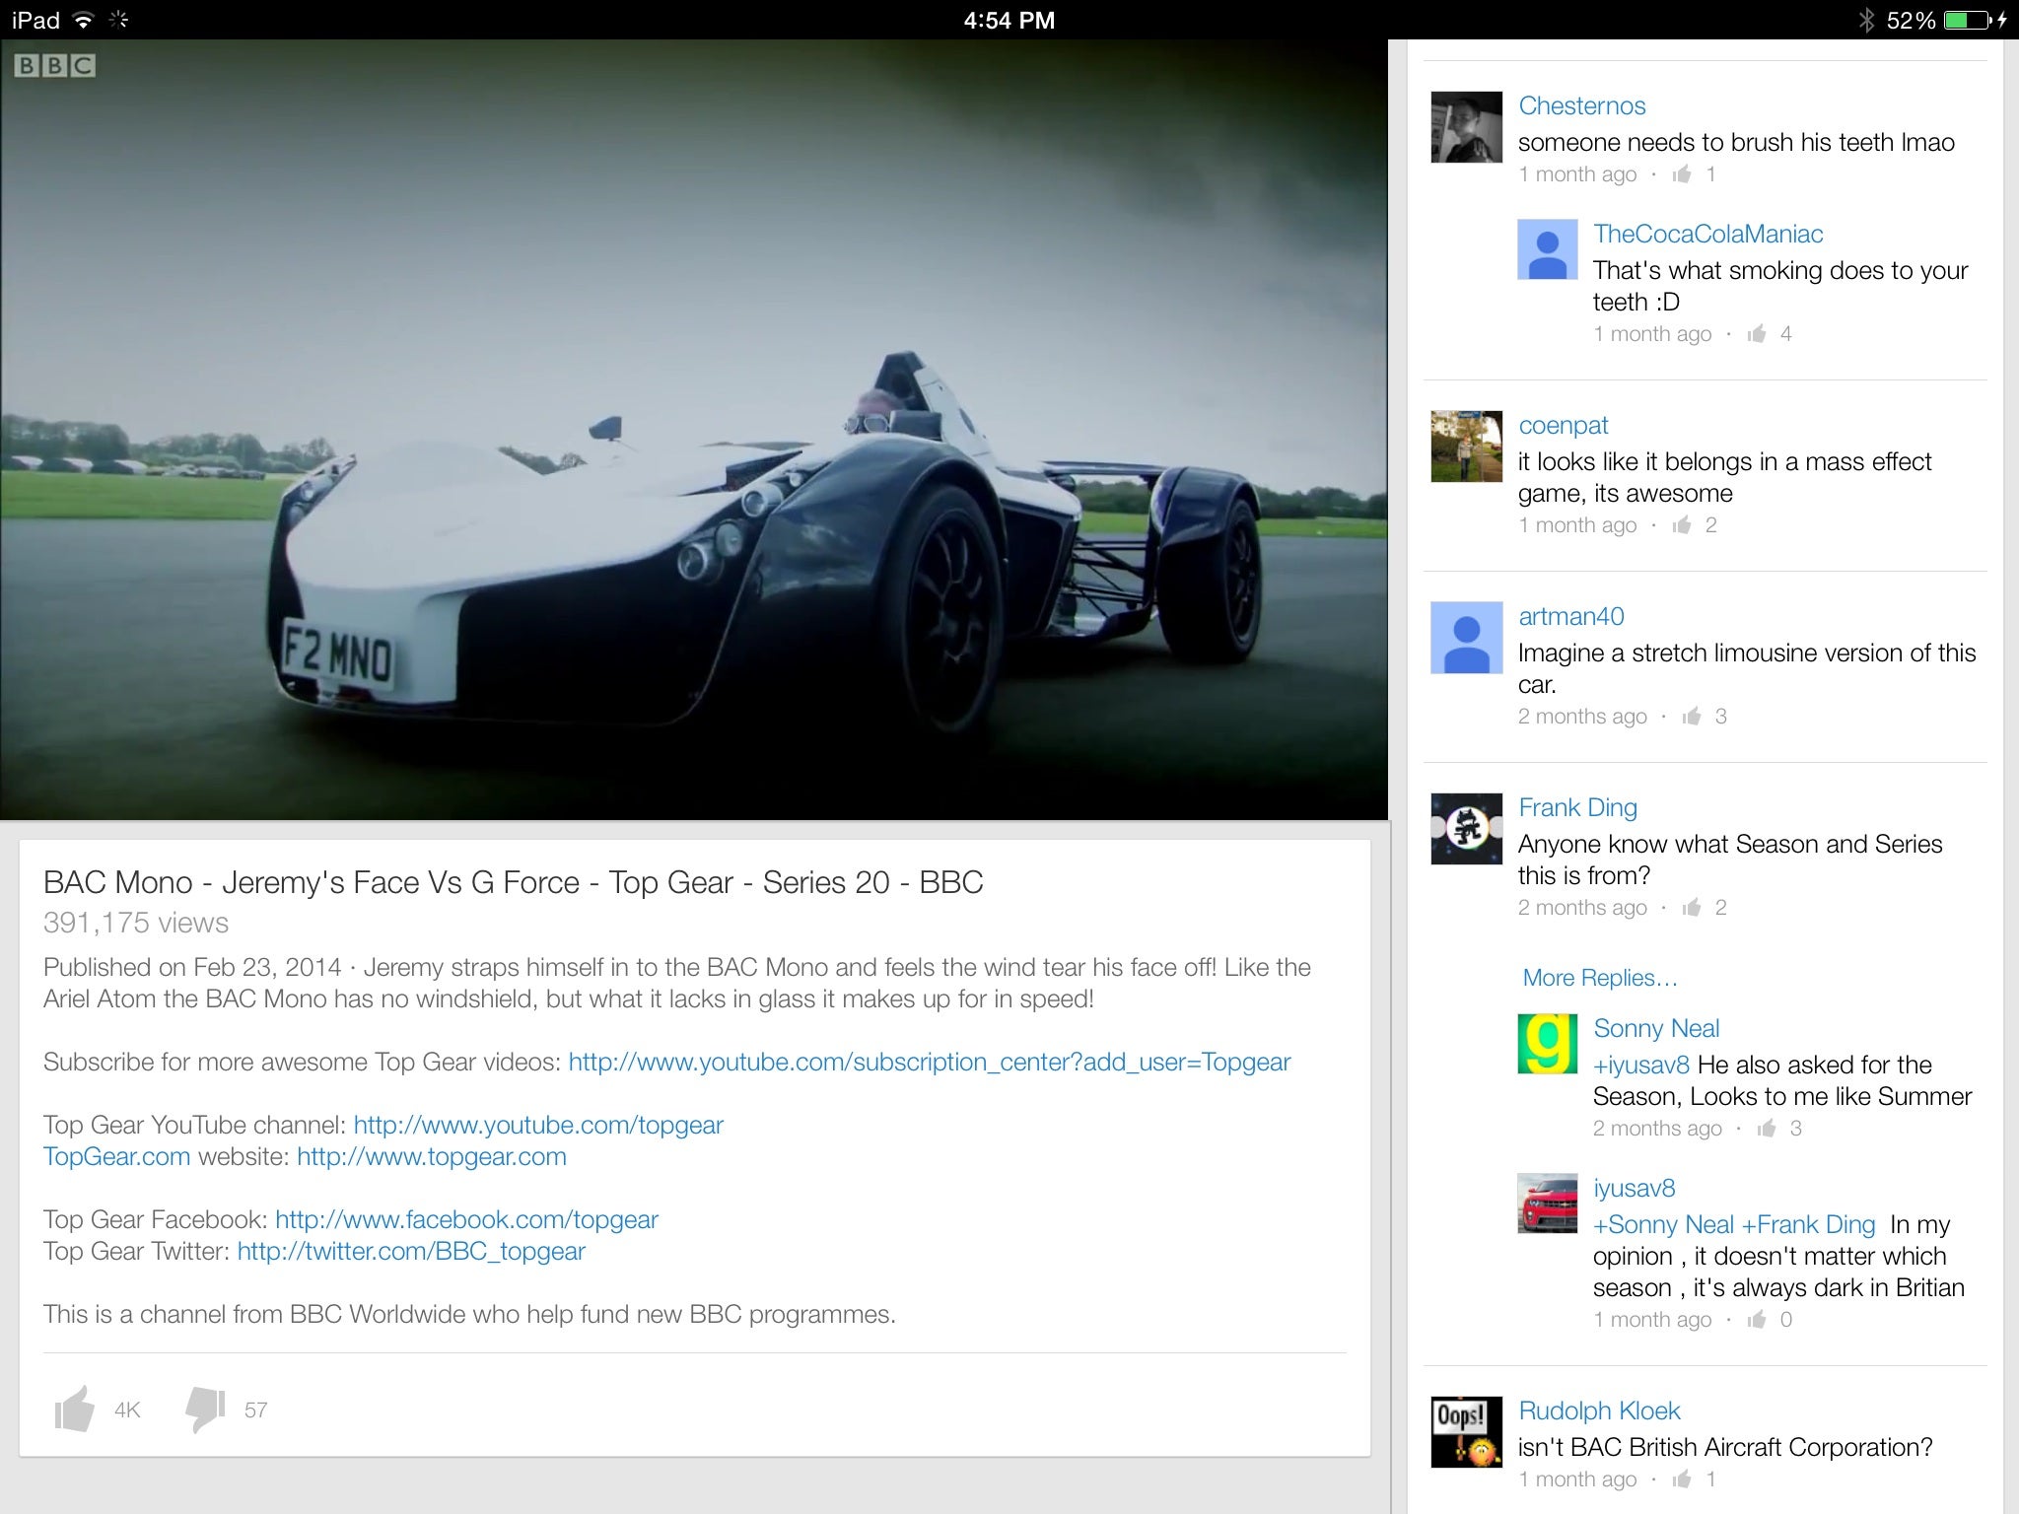Viewport: 2019px width, 1514px height.
Task: Dislike the video with thumbs-down icon
Action: (205, 1410)
